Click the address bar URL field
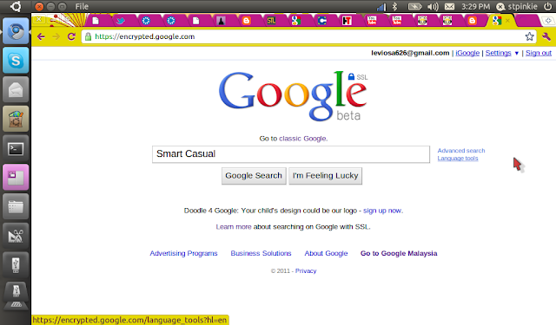The height and width of the screenshot is (325, 556). pos(308,36)
